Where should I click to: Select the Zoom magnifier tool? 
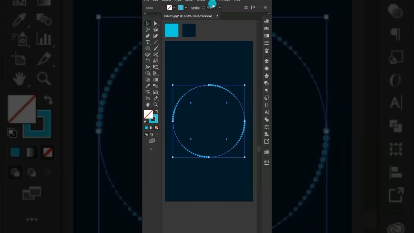[x=156, y=105]
